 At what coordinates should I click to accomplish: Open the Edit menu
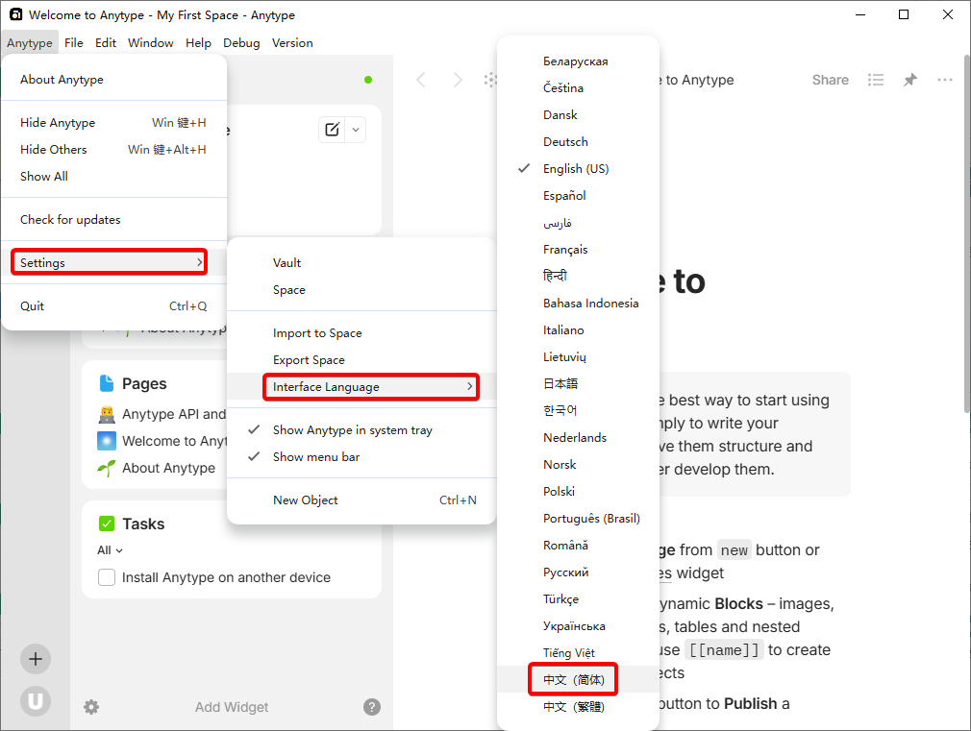click(106, 42)
